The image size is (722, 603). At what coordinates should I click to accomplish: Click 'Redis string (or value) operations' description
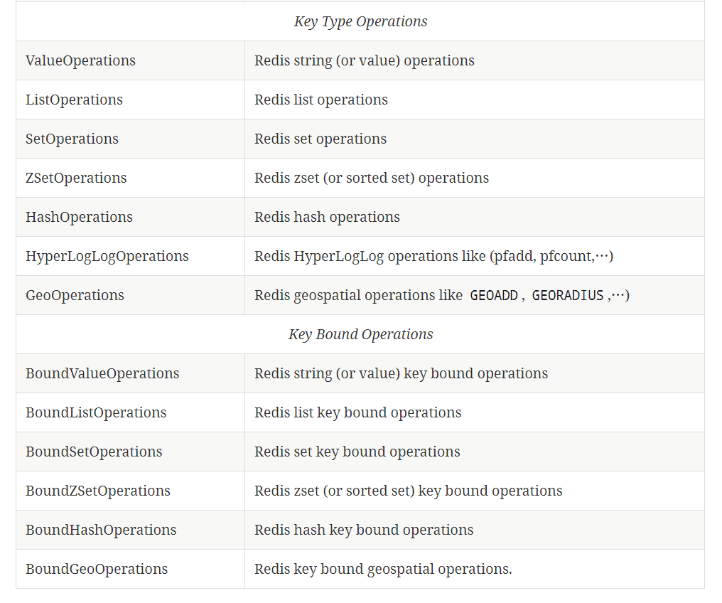(364, 60)
